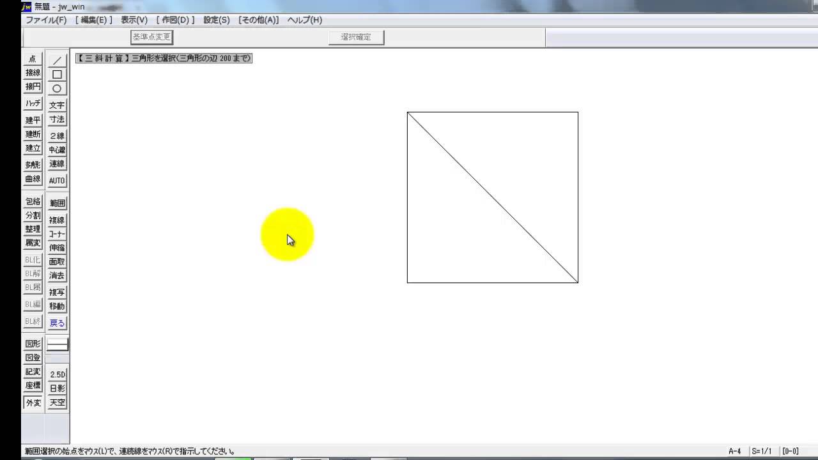This screenshot has width=818, height=460.
Task: Select the 多角形 polygon tool
Action: (x=33, y=165)
